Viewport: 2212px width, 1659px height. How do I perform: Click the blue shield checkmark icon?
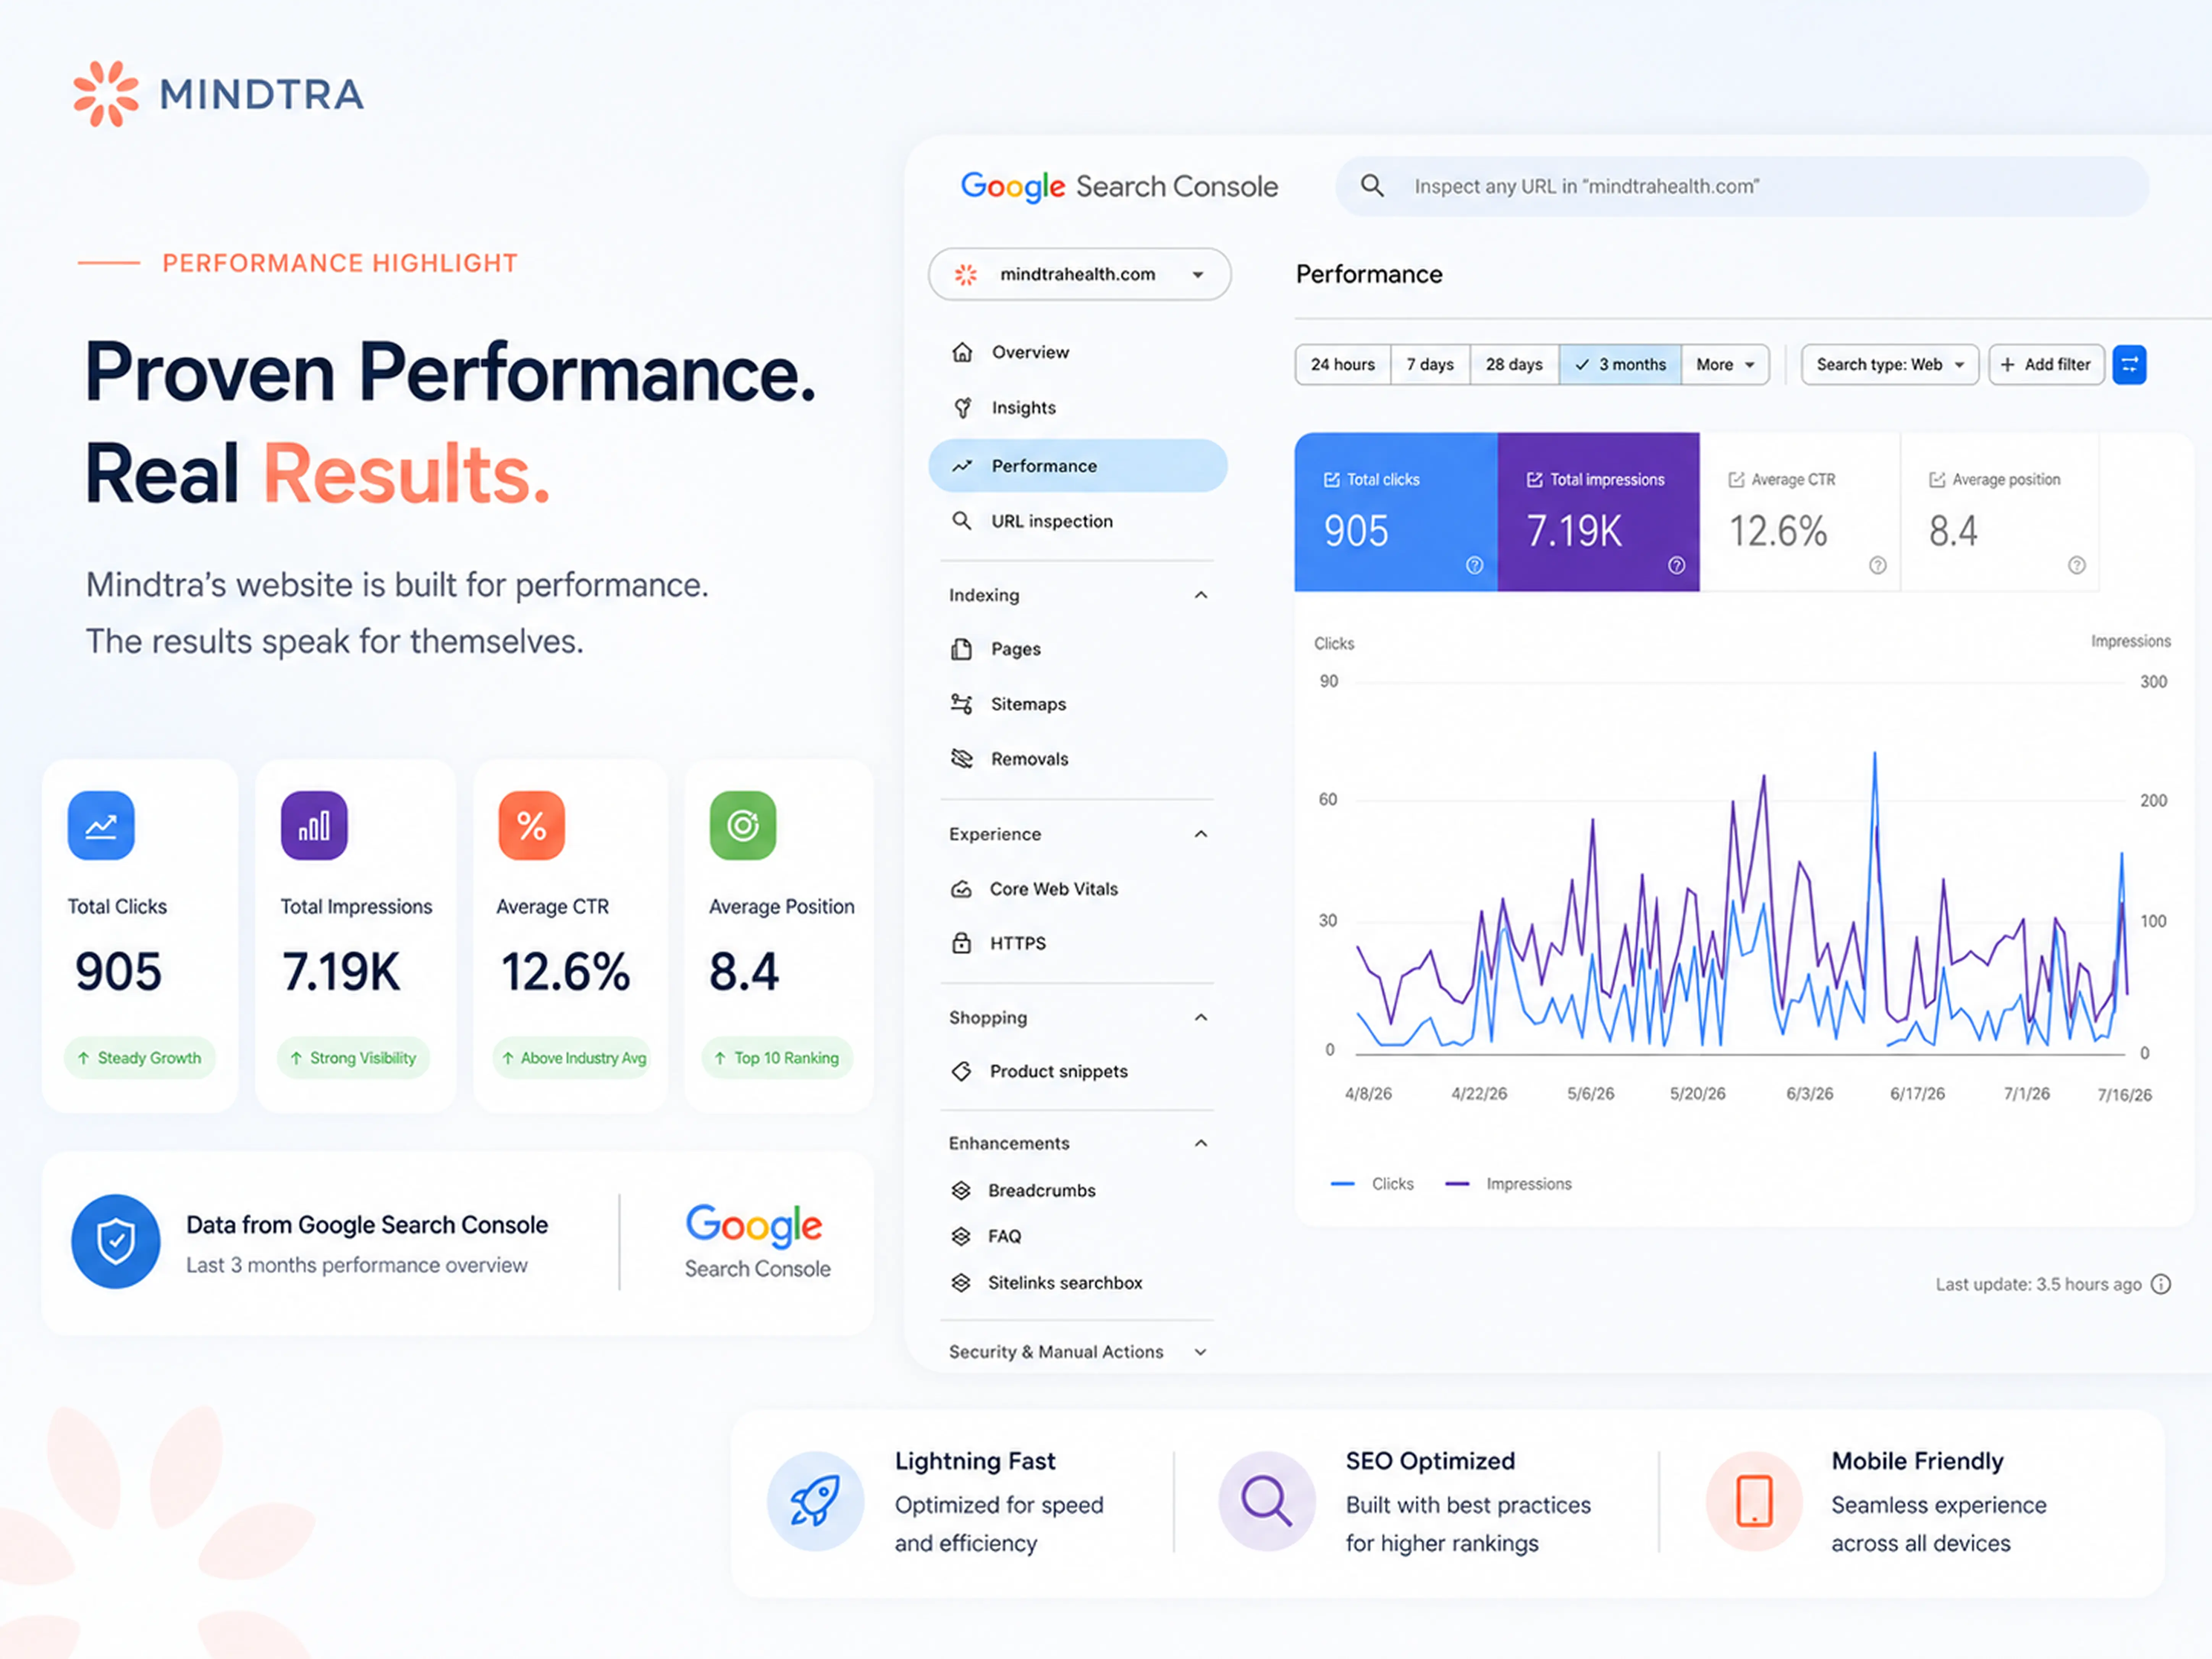[x=116, y=1241]
